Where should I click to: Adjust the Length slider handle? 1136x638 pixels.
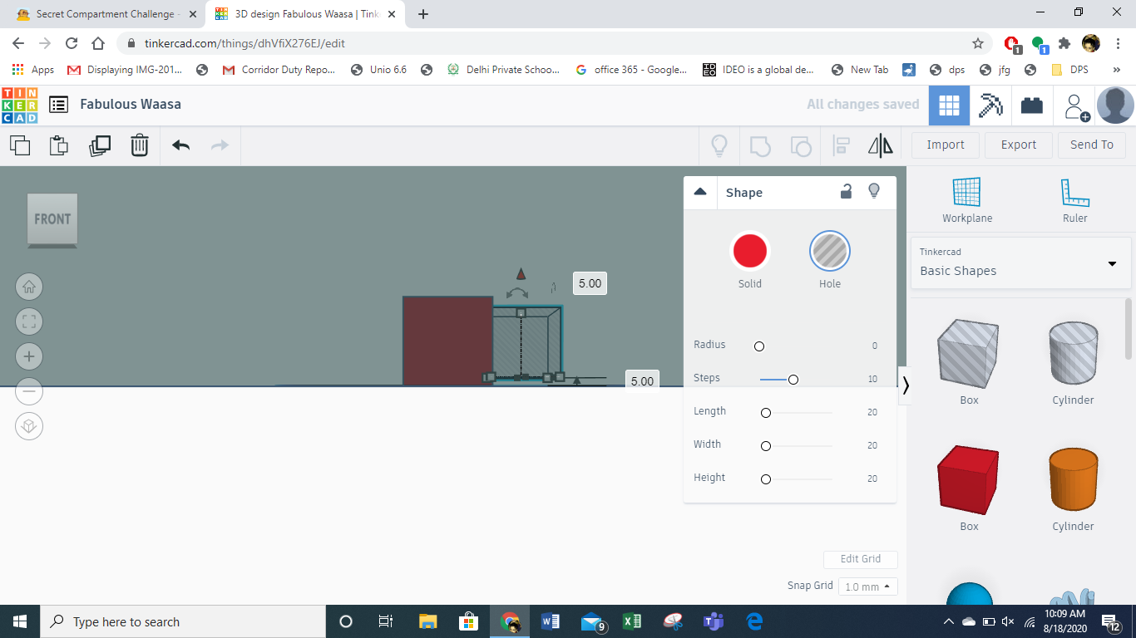(x=766, y=413)
